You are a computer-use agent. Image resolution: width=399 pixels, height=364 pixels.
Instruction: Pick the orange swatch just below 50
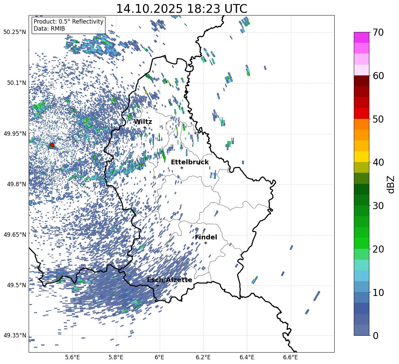[362, 124]
